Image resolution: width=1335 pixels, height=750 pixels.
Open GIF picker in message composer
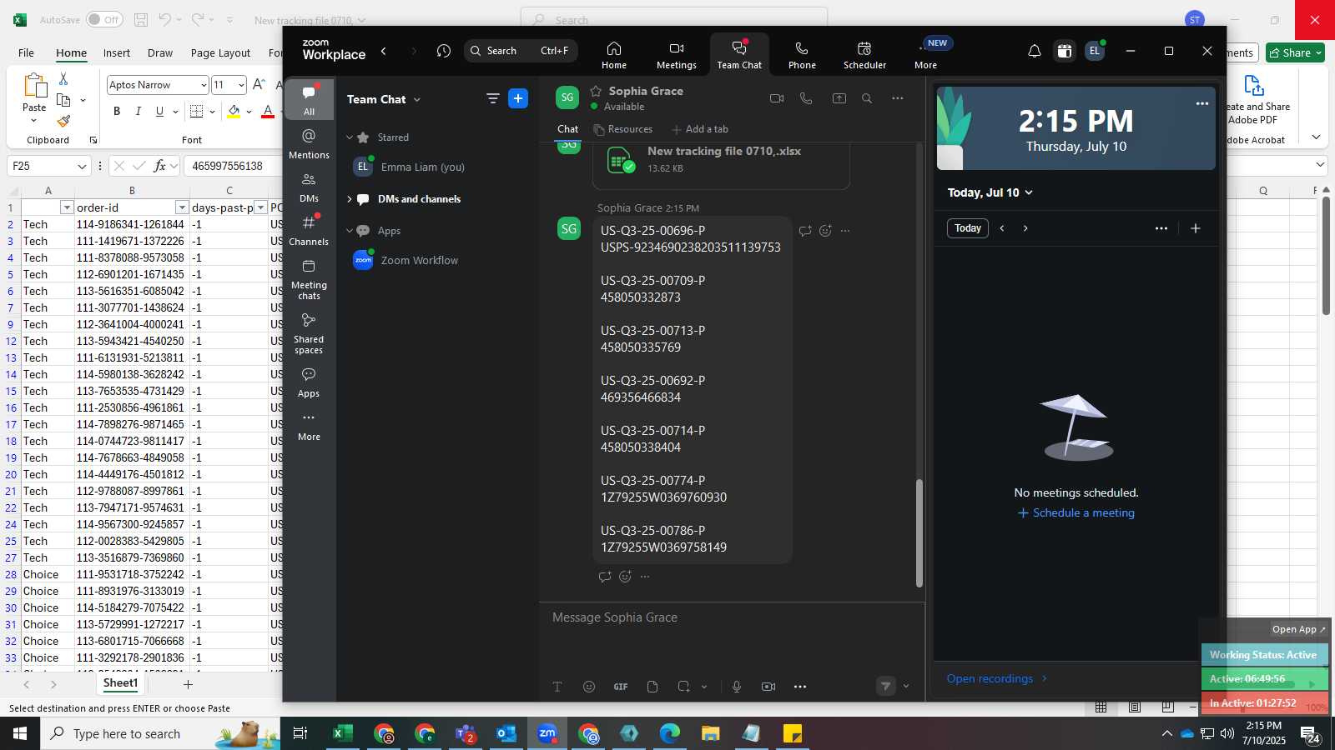[621, 687]
